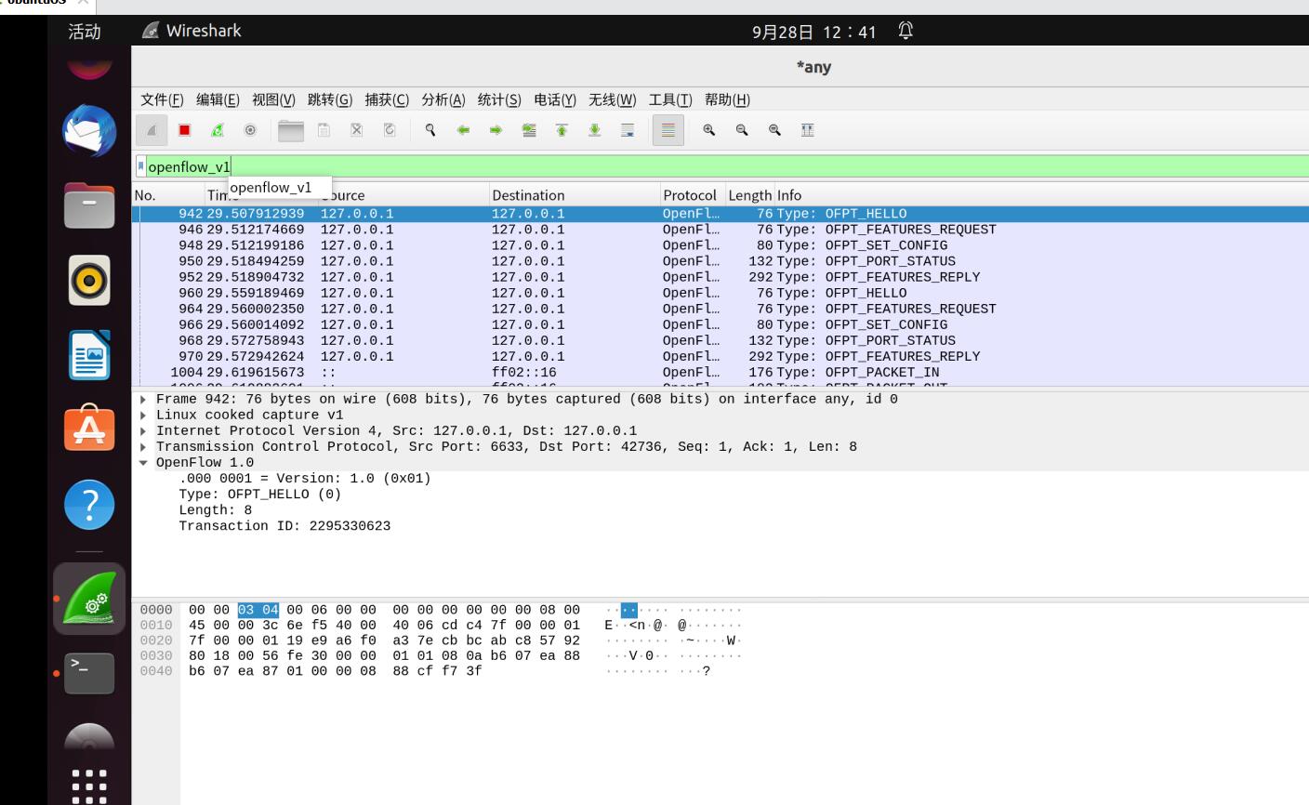1309x805 pixels.
Task: Expand Internet Protocol Version 4 node
Action: click(x=143, y=431)
